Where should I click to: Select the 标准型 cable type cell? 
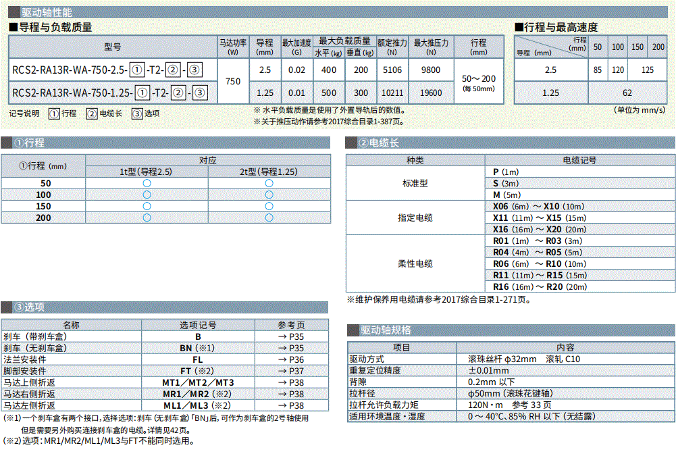[x=415, y=183]
